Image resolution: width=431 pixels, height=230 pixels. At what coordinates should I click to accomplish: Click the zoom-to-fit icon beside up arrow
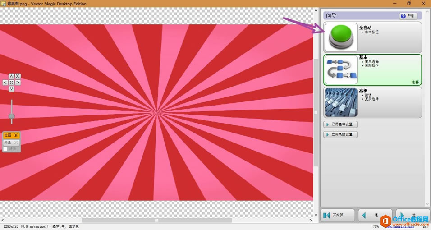(x=18, y=76)
